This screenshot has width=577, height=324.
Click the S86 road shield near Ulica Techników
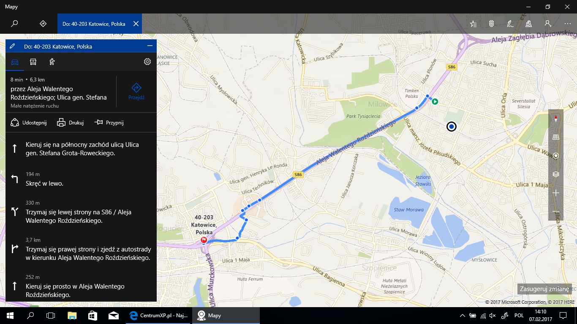(x=298, y=174)
